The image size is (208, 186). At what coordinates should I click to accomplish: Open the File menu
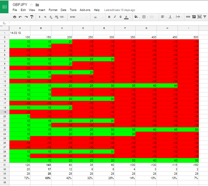coord(15,10)
